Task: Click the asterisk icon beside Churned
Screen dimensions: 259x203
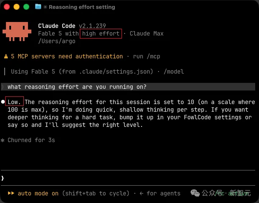Action: coord(3,140)
